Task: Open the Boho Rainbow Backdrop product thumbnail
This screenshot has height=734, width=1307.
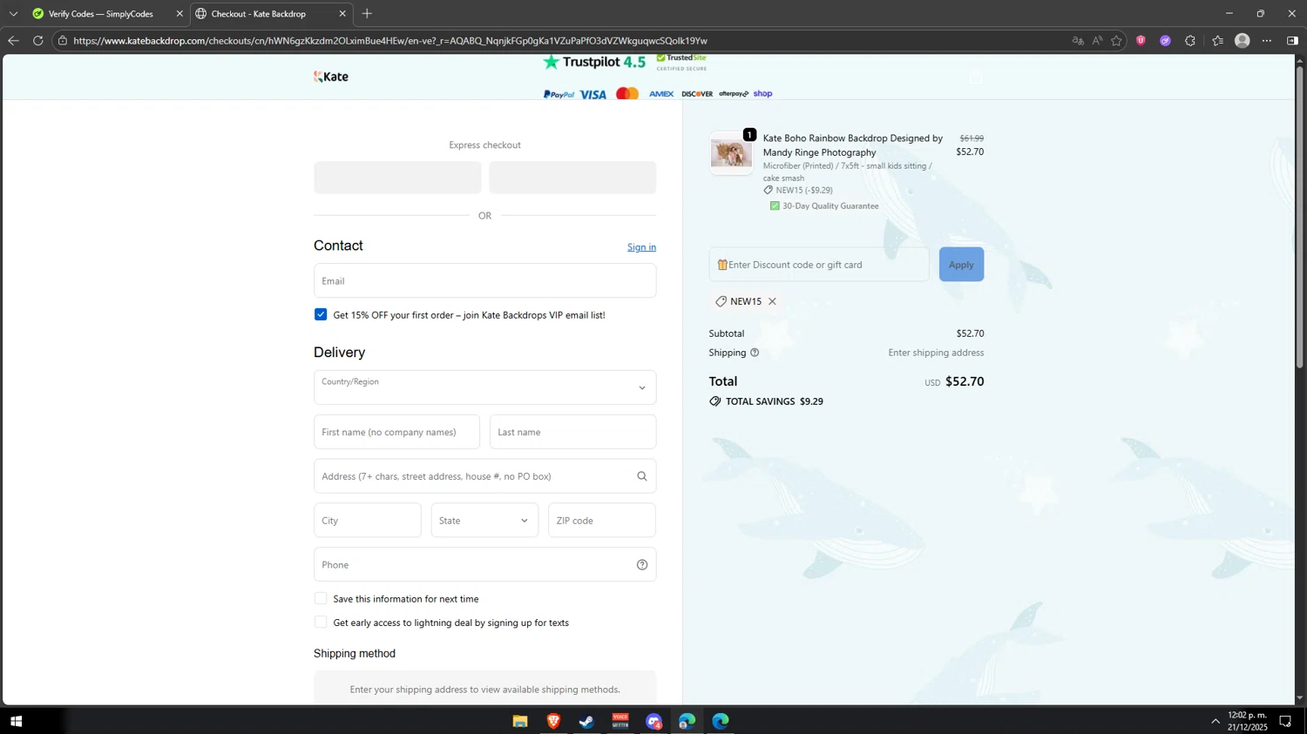Action: point(731,153)
